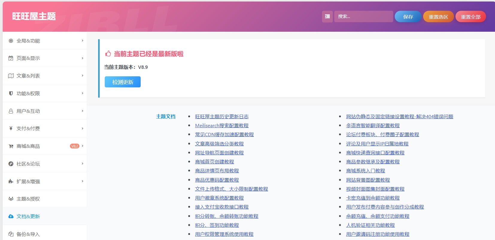Viewport: 495px width, 240px height.
Task: Open 网站伪静态及固定链接设置教程 link
Action: coord(400,116)
